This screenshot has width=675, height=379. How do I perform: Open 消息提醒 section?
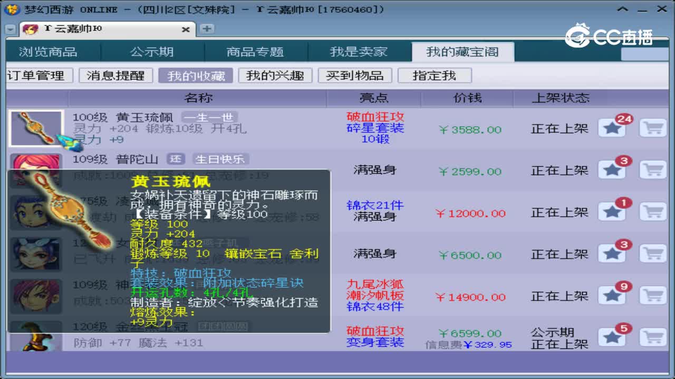[x=115, y=75]
